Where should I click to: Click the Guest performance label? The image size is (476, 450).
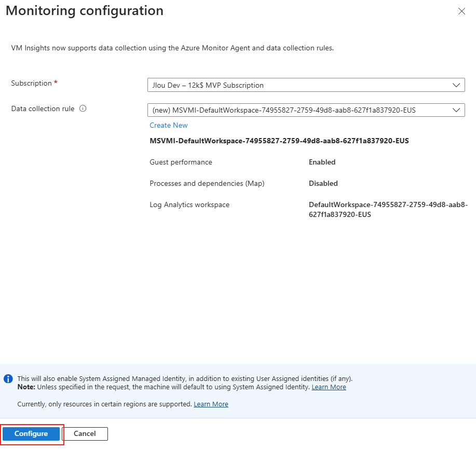[181, 162]
